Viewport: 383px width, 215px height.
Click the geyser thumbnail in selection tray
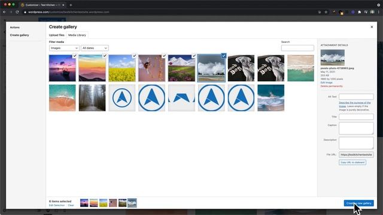tap(132, 203)
